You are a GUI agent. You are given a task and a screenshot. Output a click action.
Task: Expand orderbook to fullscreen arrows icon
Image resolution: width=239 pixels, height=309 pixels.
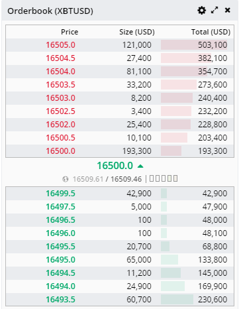click(215, 10)
